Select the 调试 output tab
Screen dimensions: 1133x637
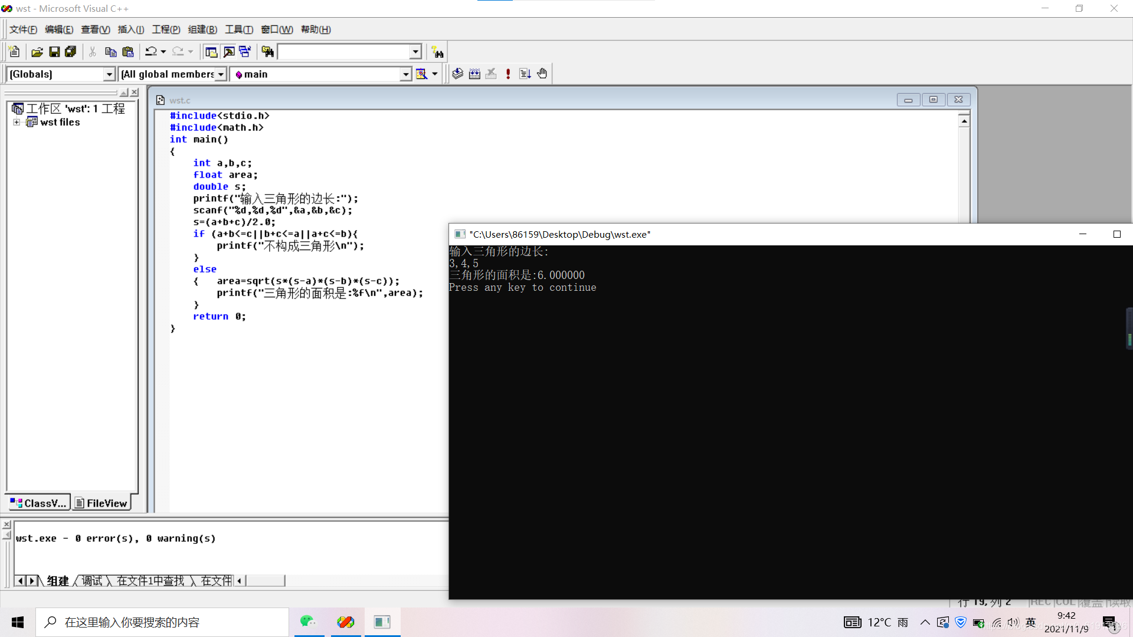(x=92, y=581)
